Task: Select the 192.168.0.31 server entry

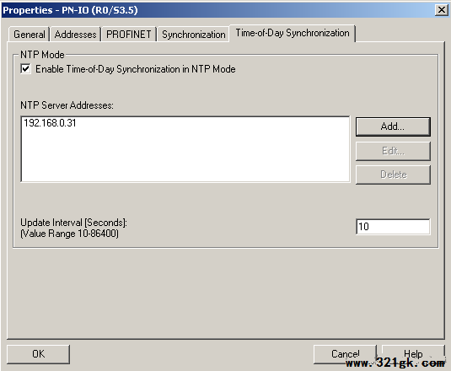Action: pos(50,123)
